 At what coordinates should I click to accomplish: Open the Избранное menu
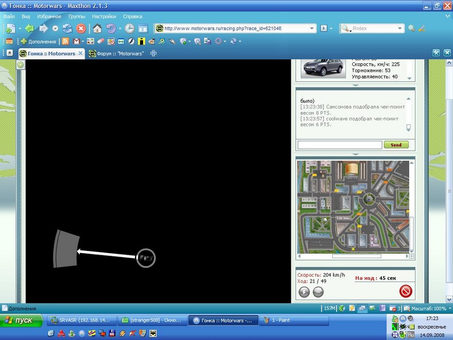(x=49, y=17)
